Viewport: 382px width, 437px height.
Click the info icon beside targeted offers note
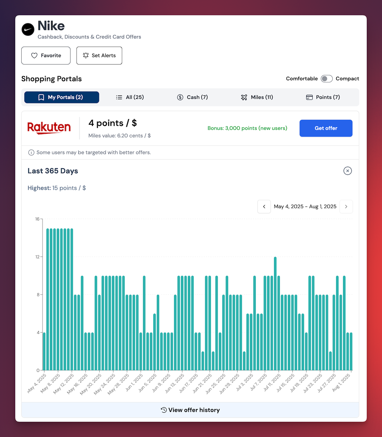pos(31,153)
